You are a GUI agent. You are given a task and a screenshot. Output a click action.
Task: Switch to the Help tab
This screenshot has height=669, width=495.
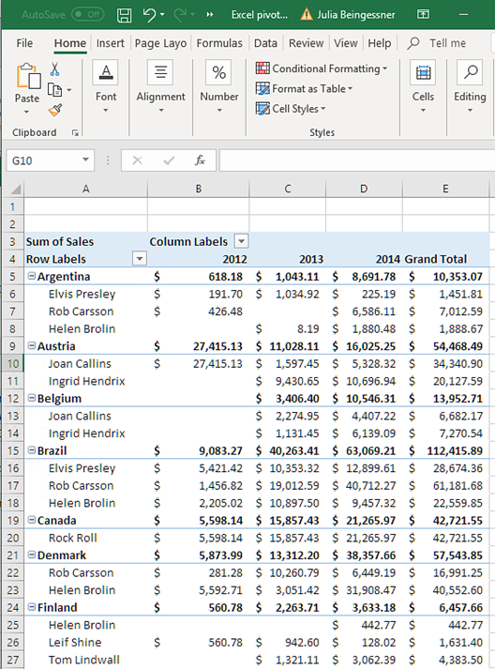[x=380, y=43]
